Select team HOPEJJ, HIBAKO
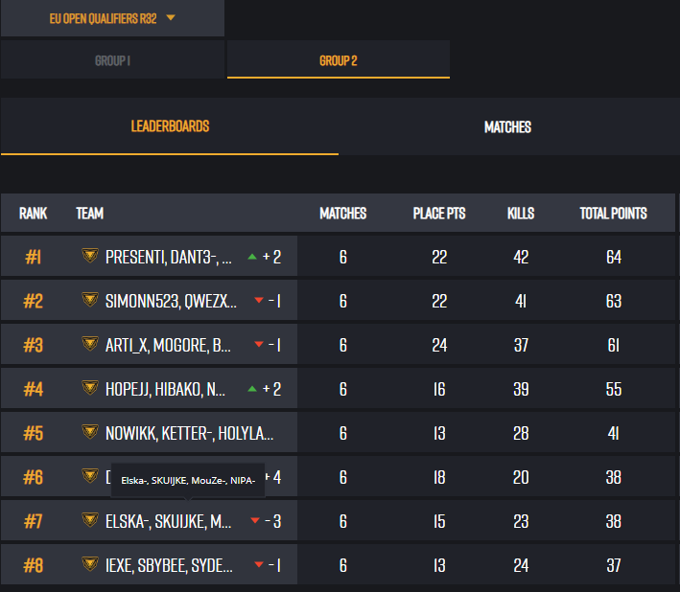The width and height of the screenshot is (680, 592). [x=165, y=389]
